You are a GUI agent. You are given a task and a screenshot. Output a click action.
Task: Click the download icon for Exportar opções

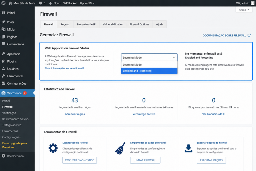pos(188,148)
